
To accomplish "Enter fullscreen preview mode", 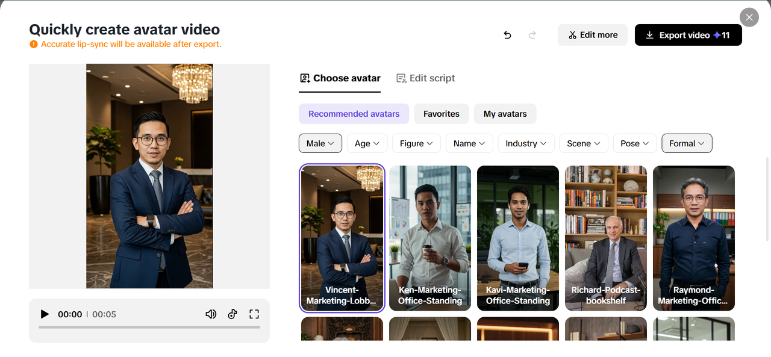I will click(254, 314).
